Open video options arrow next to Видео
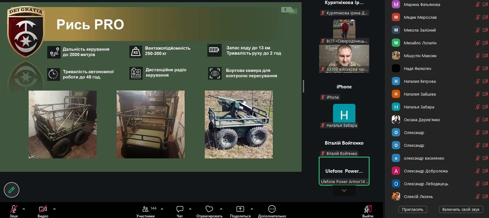The width and height of the screenshot is (489, 218). (54, 209)
